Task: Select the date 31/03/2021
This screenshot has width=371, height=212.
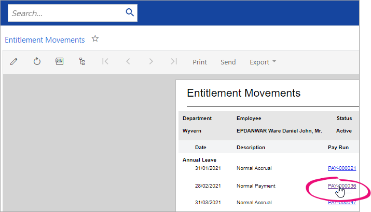Action: (208, 203)
